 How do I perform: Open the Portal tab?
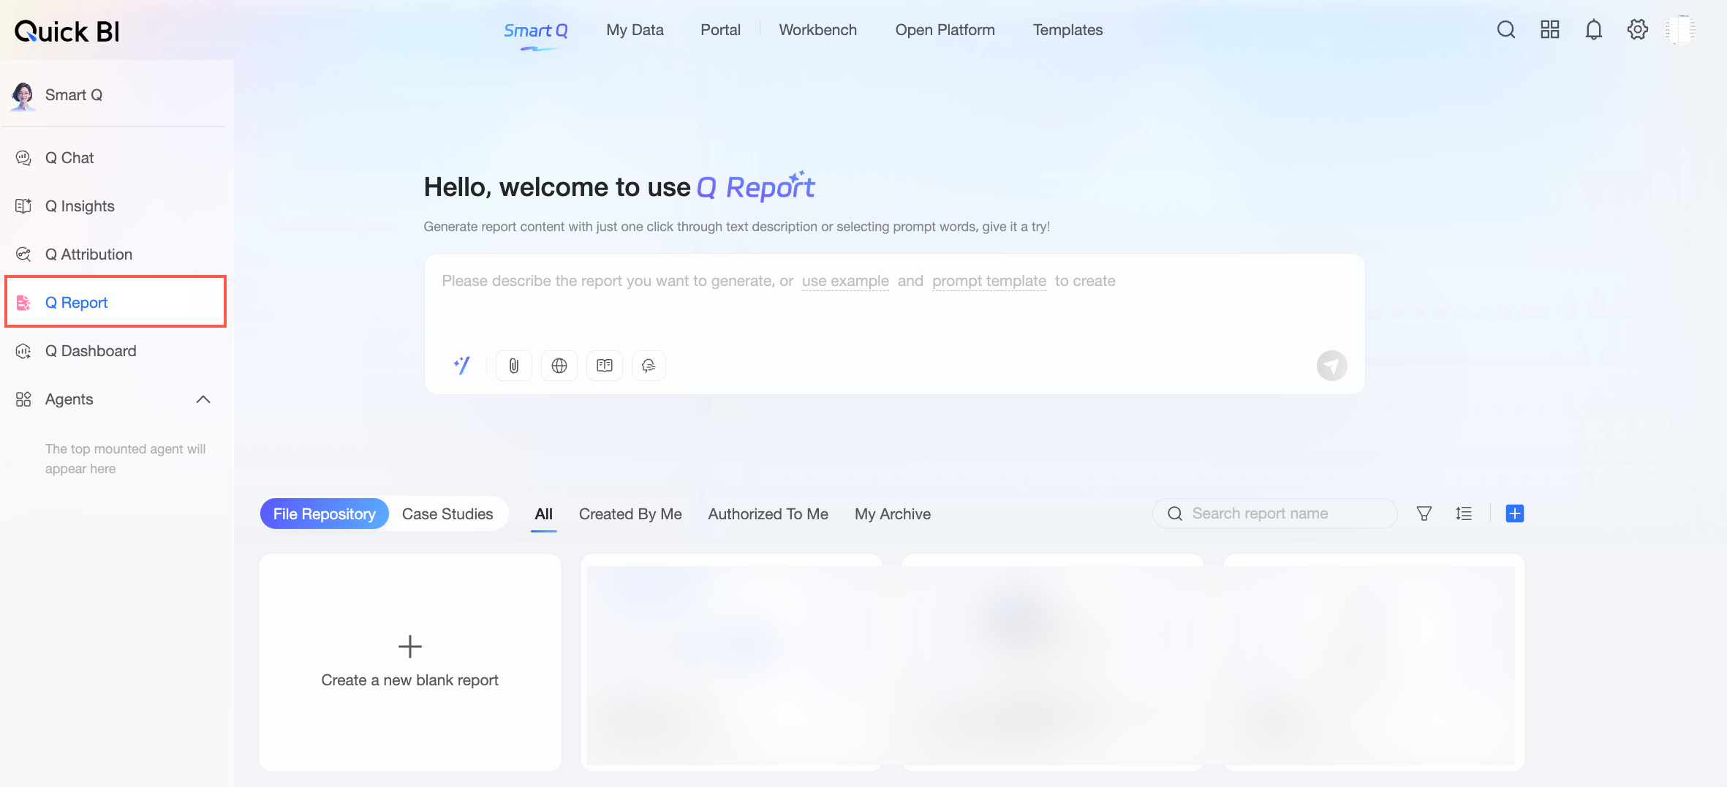tap(720, 30)
